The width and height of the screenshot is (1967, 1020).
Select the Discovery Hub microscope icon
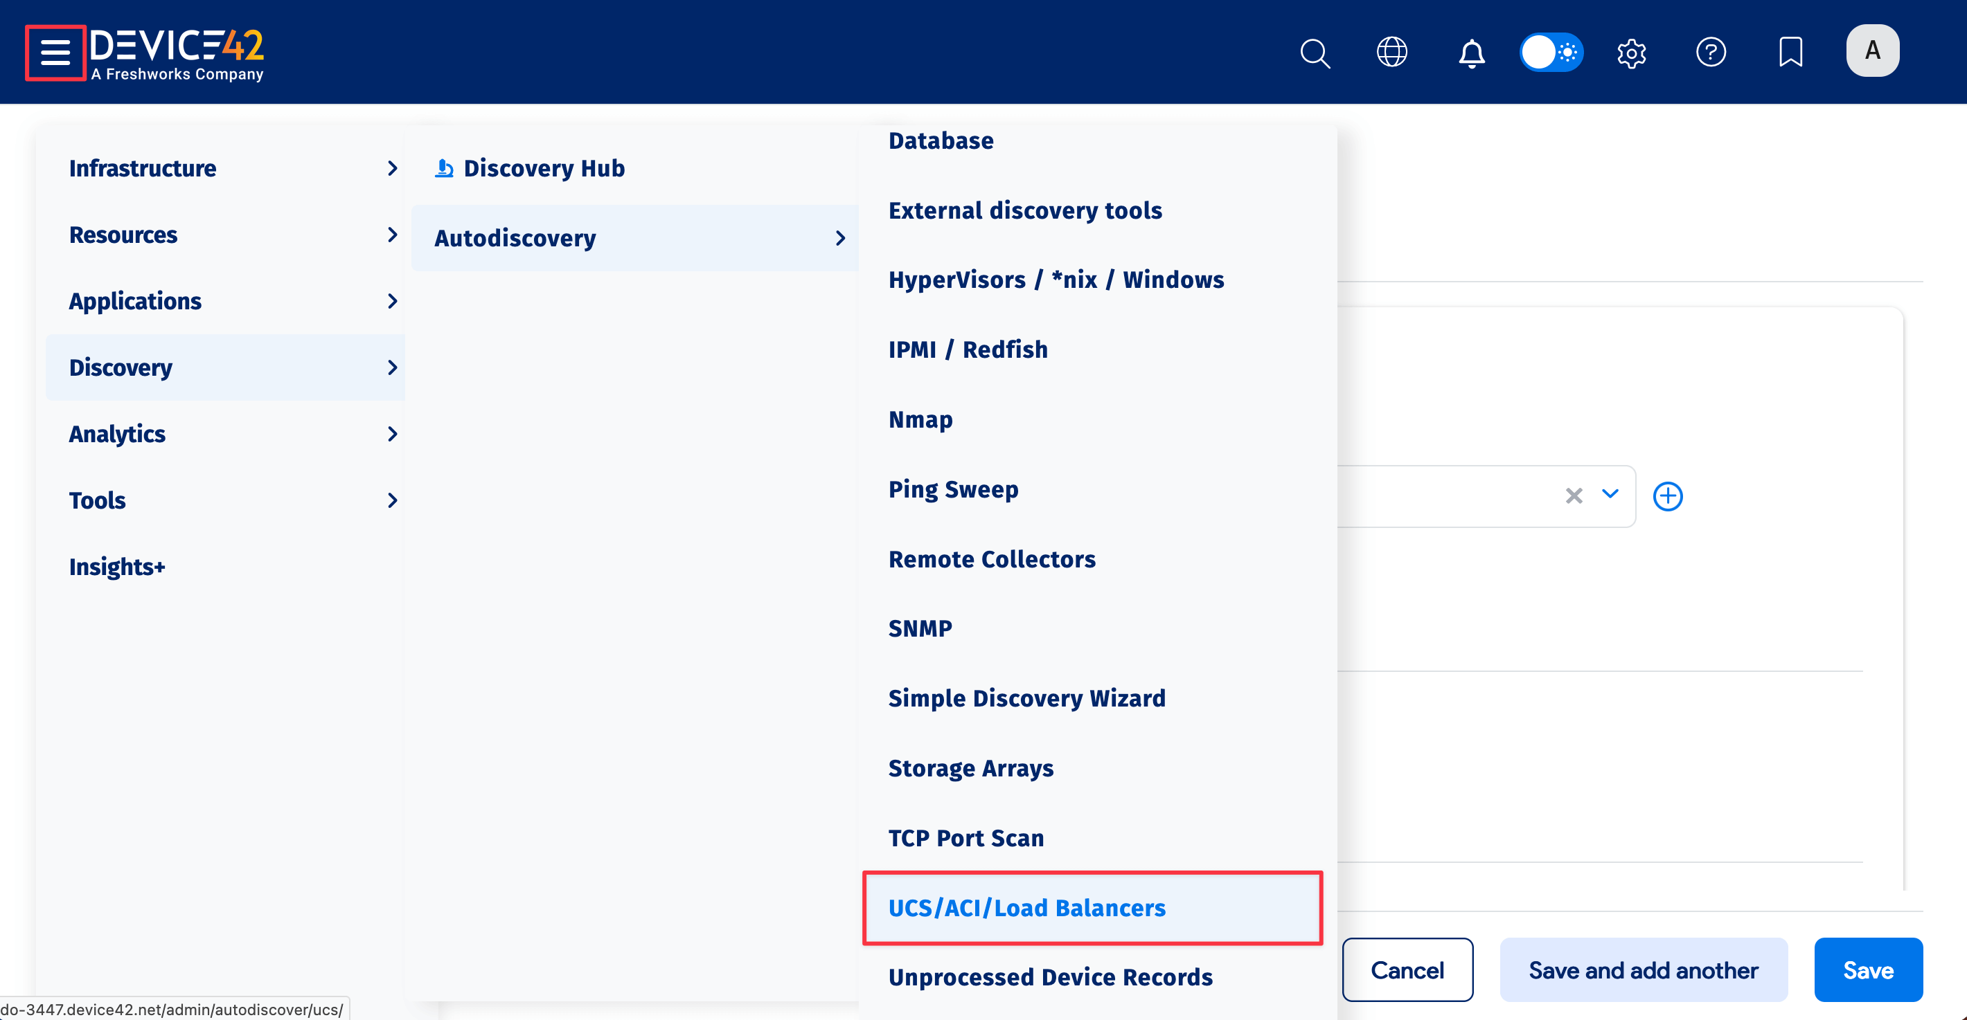[444, 168]
